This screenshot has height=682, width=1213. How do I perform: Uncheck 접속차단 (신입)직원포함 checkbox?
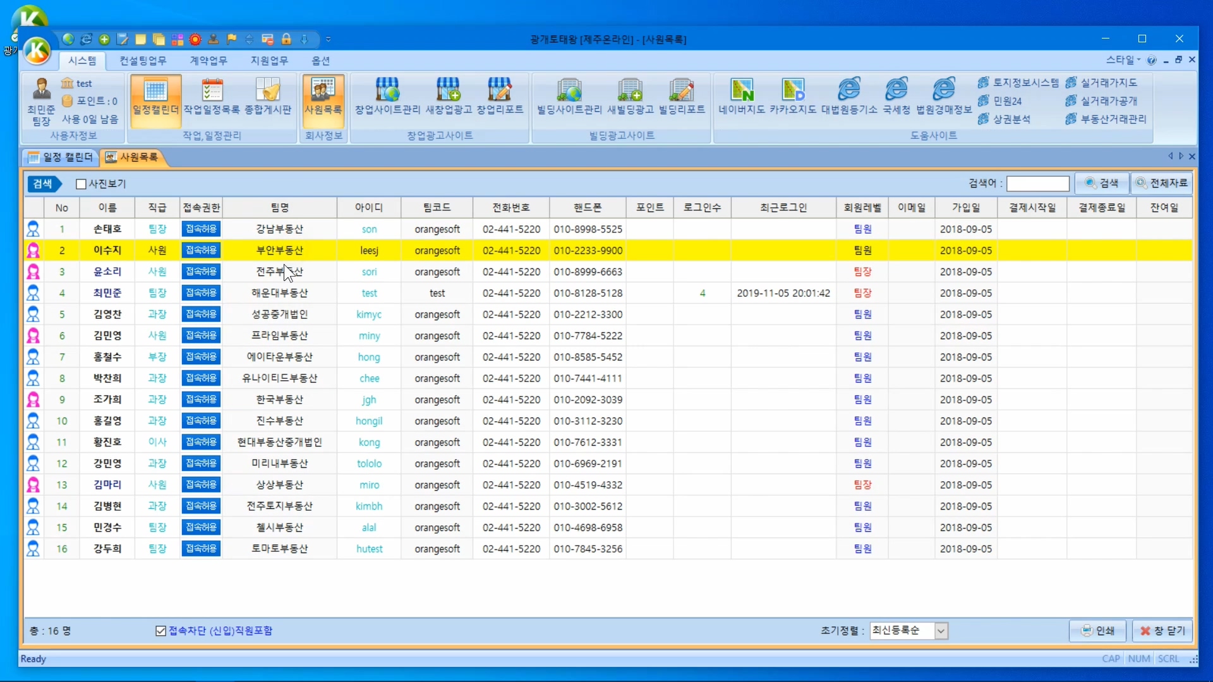(160, 631)
